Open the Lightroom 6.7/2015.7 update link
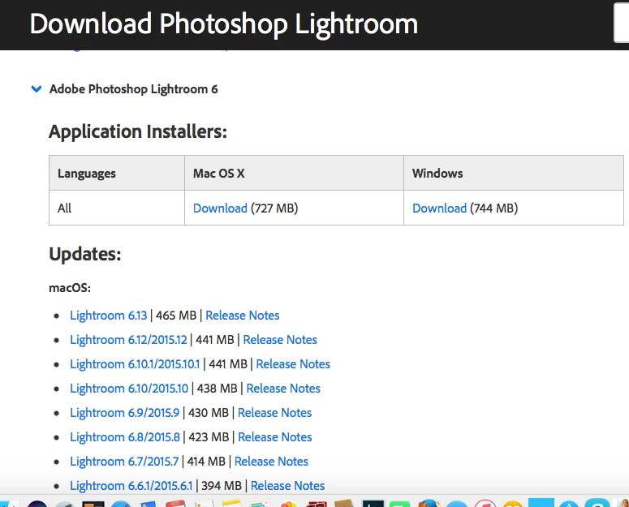629x507 pixels. (124, 462)
